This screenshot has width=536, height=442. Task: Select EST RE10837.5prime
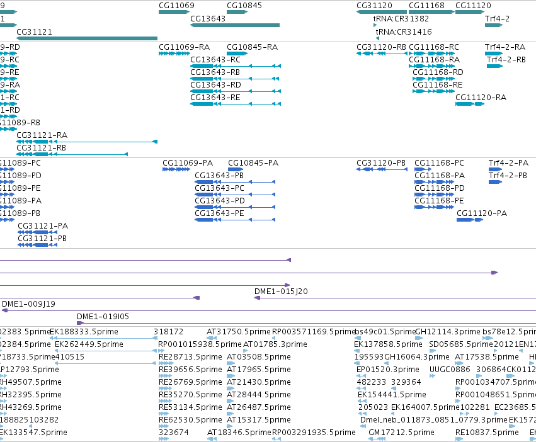[x=487, y=433]
